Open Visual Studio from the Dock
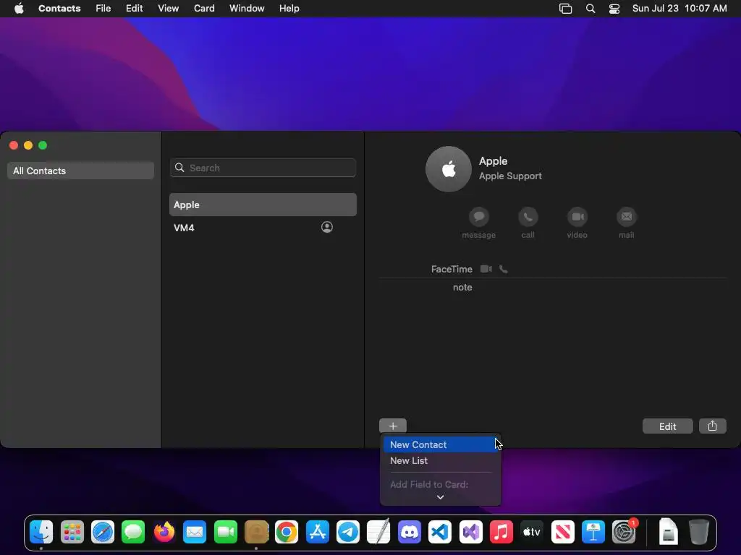The width and height of the screenshot is (741, 555). 470,532
